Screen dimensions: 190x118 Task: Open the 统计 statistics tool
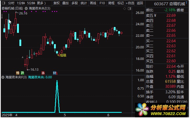(84, 3)
